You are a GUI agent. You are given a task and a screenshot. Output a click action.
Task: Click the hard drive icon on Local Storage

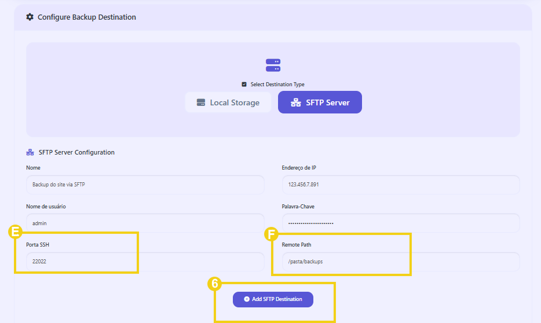pos(201,102)
